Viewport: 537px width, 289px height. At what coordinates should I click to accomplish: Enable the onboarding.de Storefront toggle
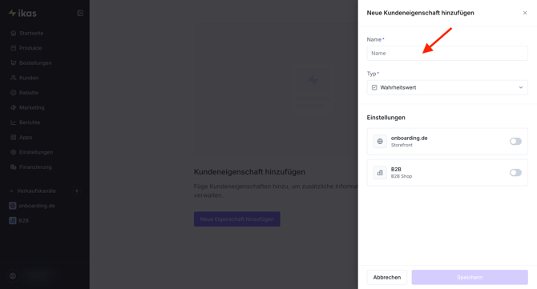pyautogui.click(x=515, y=141)
